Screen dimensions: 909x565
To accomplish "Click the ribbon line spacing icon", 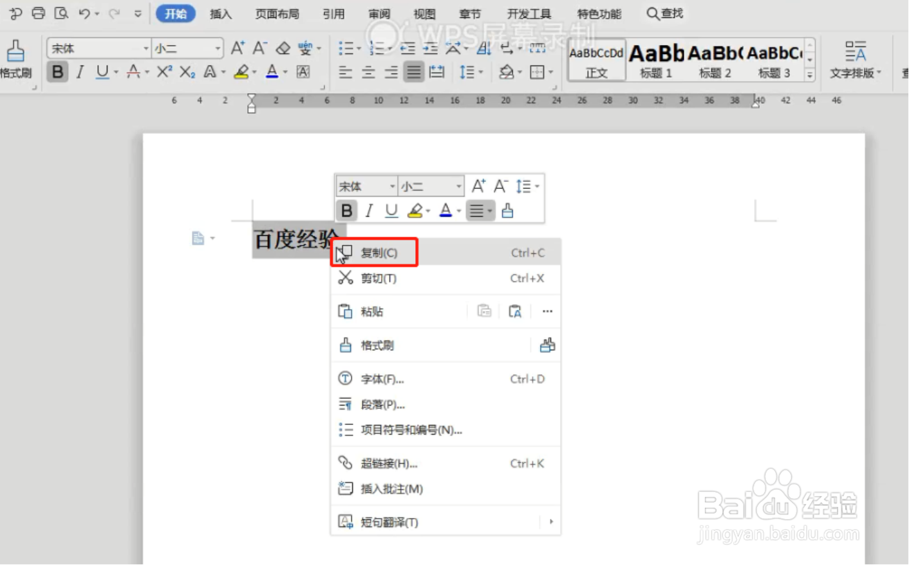I will coord(467,72).
